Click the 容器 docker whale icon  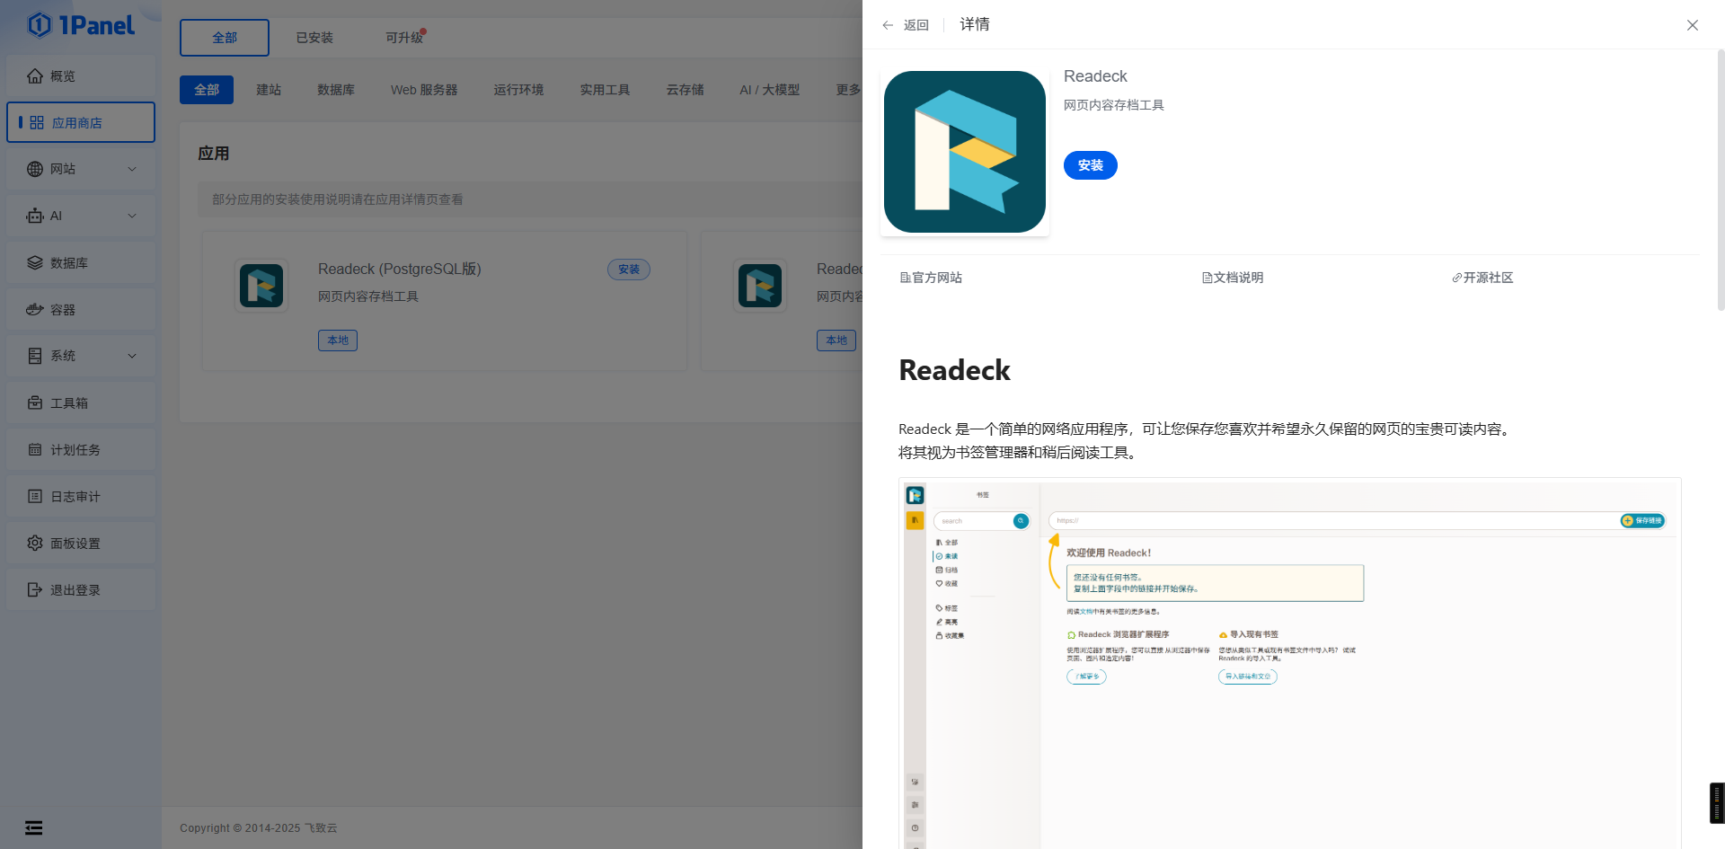click(35, 310)
